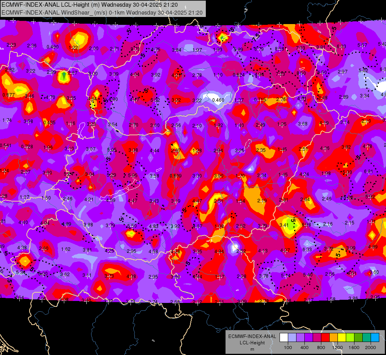Click the wind shear value '5.29'
The width and height of the screenshot is (386, 355).
coord(111,175)
